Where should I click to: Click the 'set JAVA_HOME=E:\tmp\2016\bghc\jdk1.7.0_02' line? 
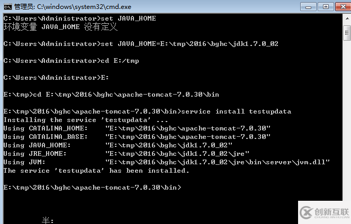[x=141, y=44]
